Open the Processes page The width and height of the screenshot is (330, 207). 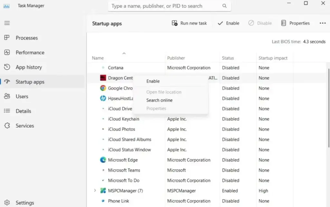click(26, 38)
